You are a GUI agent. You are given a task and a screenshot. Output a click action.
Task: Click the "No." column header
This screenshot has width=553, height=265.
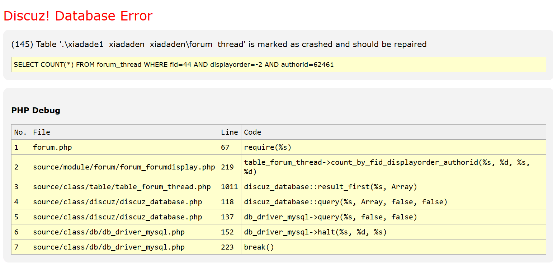point(20,132)
